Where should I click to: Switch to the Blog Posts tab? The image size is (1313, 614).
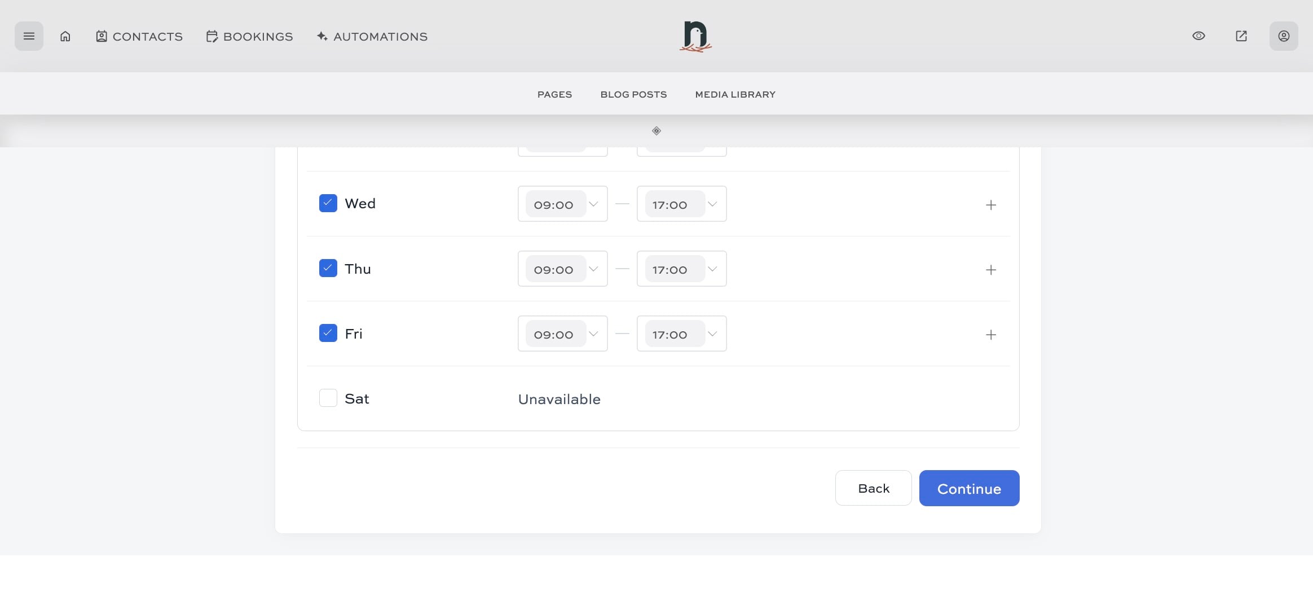click(x=633, y=94)
